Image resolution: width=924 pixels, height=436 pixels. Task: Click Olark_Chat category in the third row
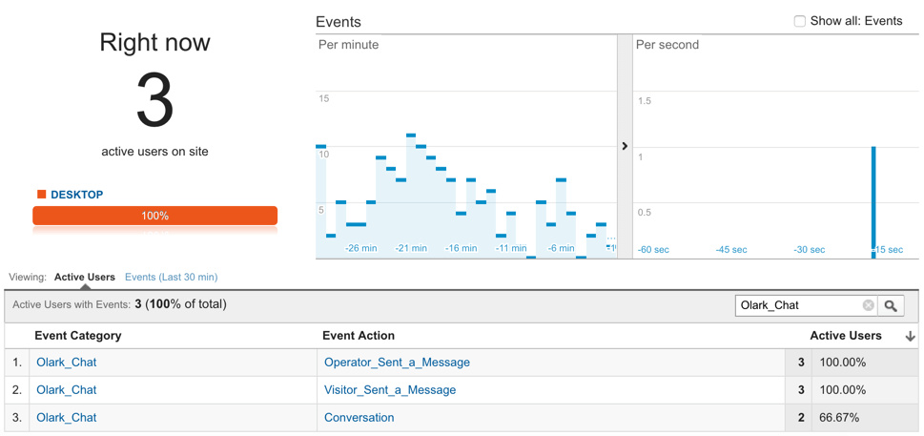click(67, 417)
